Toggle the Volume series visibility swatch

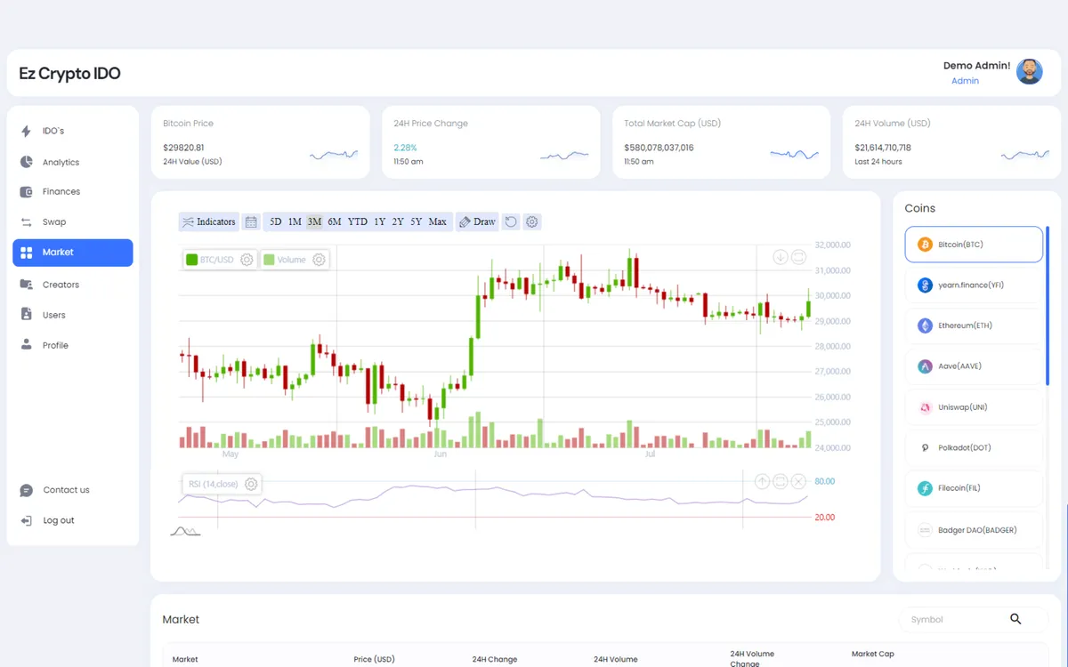(x=269, y=260)
